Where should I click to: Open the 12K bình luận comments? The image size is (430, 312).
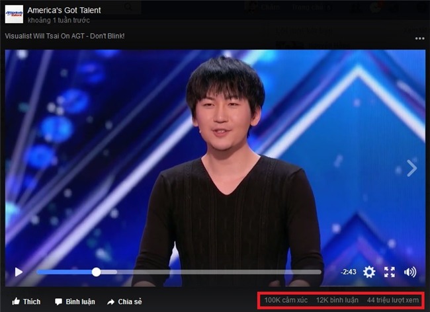337,300
